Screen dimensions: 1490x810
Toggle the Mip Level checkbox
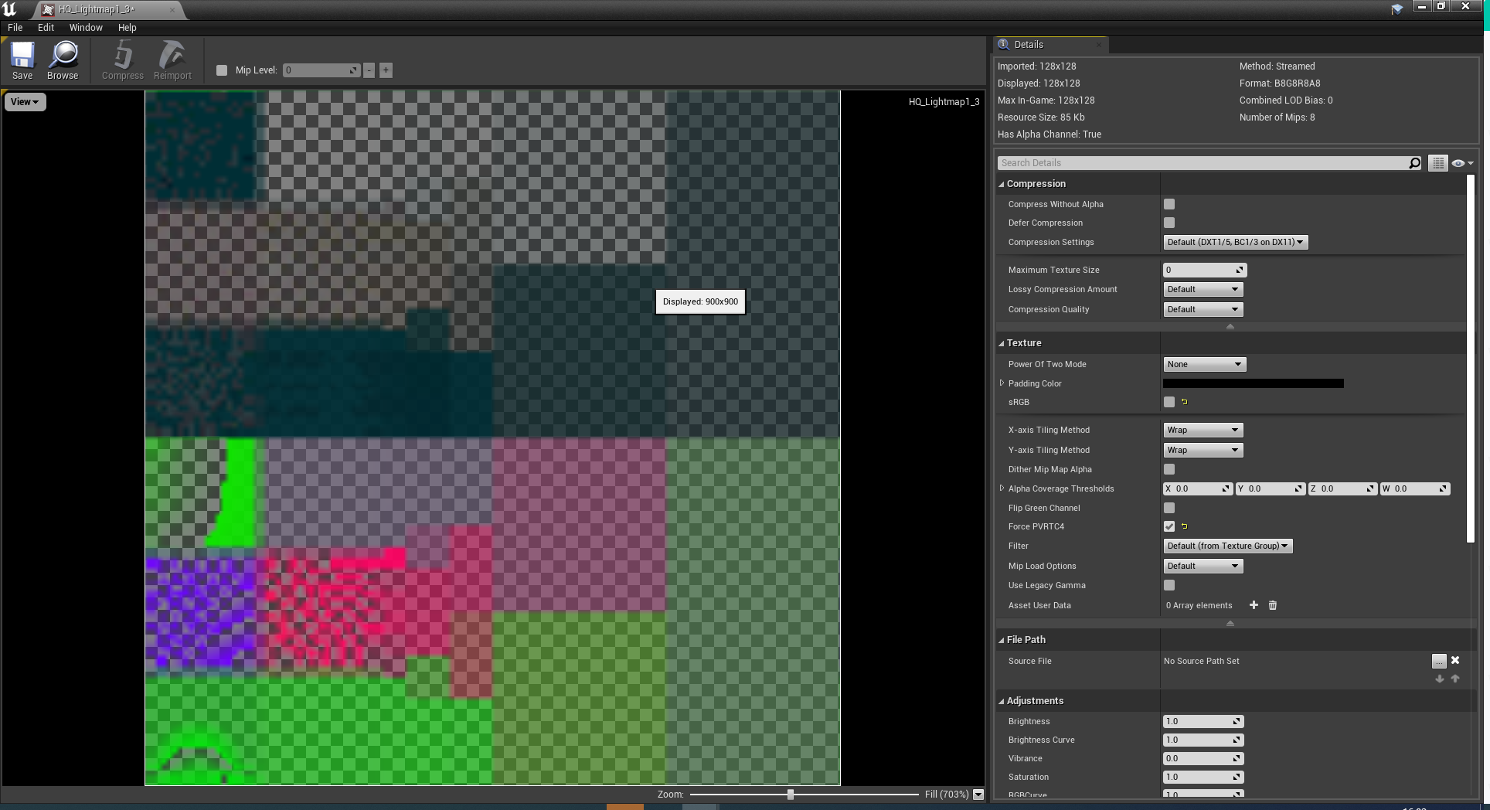222,70
